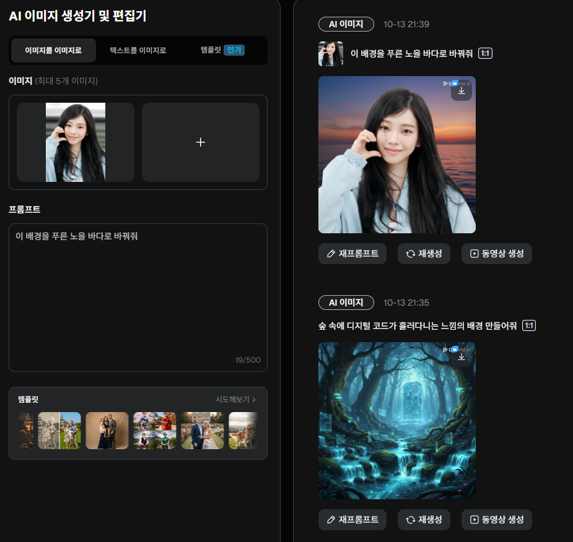Click the AI 이미지 생성기 및 편집기 heading
573x542 pixels.
[77, 16]
